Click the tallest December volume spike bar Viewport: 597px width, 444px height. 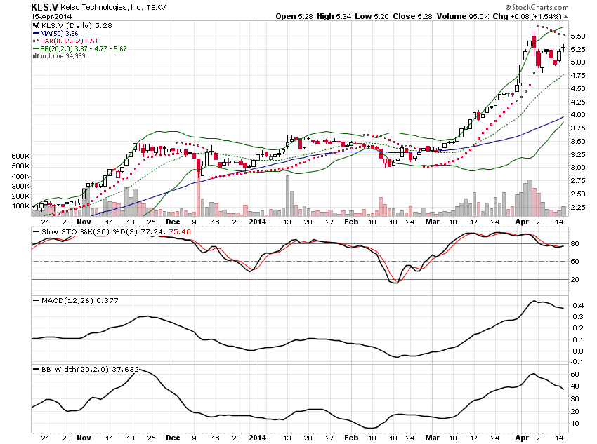[198, 194]
